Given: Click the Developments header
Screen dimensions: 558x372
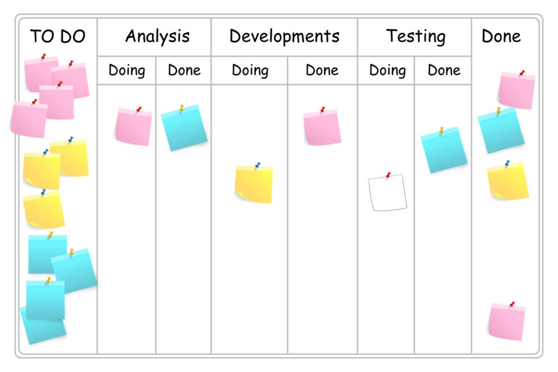Looking at the screenshot, I should click(x=284, y=36).
